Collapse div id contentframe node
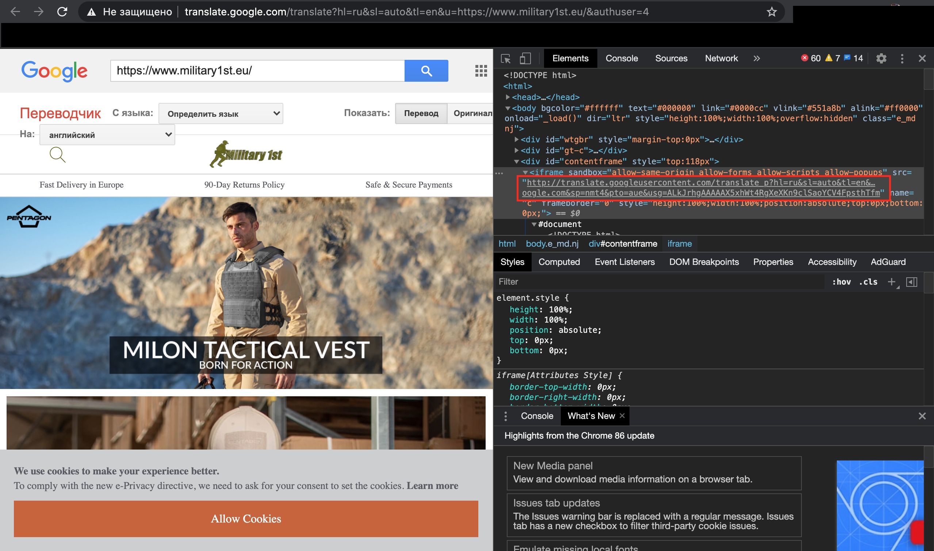The width and height of the screenshot is (934, 551). [516, 161]
